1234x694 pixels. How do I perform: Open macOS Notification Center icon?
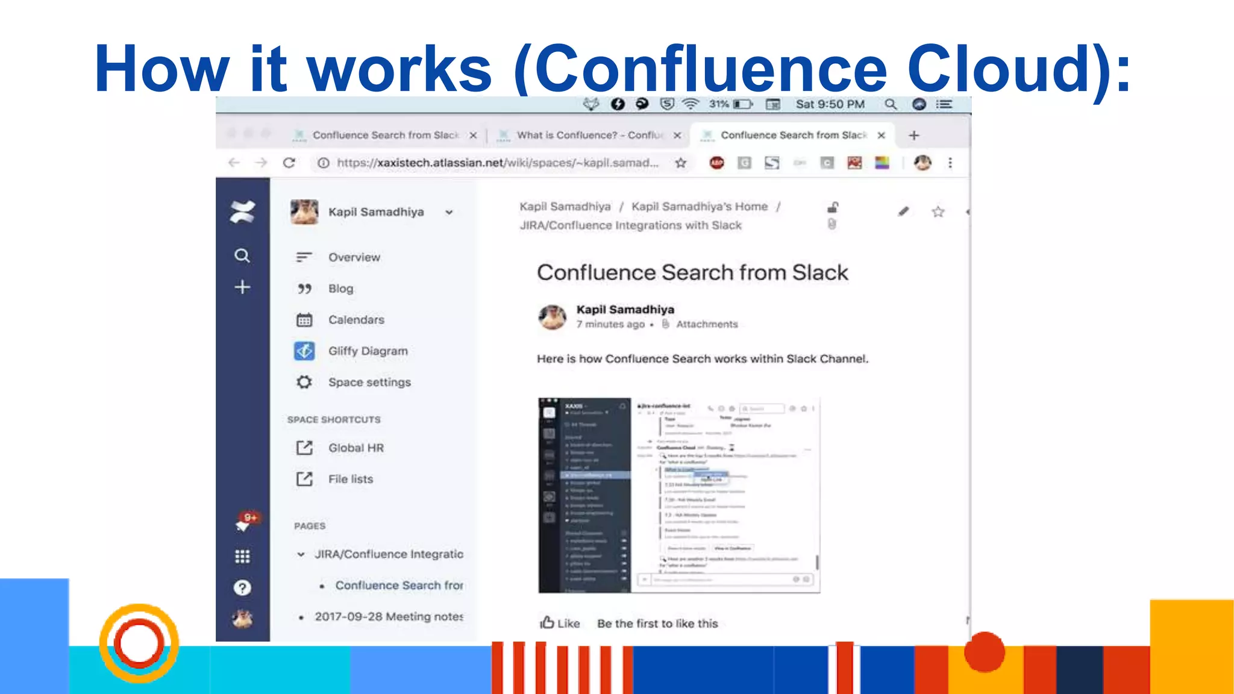coord(944,104)
